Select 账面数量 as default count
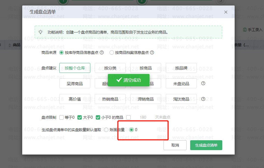The height and width of the screenshot is (168, 264). tap(106, 130)
